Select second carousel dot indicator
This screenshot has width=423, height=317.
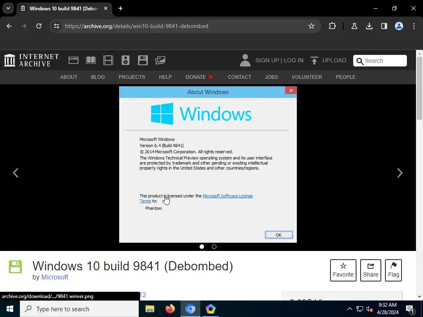tap(214, 247)
